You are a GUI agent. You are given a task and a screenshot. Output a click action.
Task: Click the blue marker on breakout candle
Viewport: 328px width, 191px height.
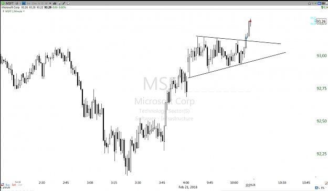[246, 38]
